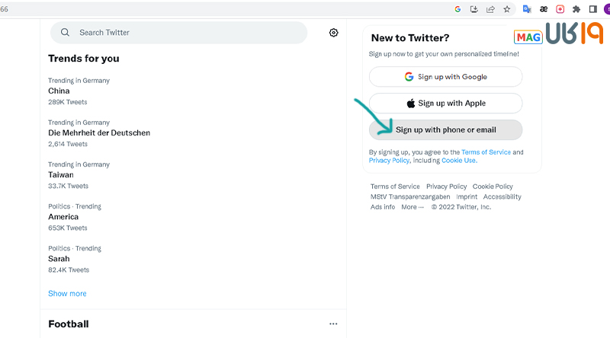This screenshot has height=338, width=610.
Task: Click the share page icon in the address bar
Action: tap(490, 9)
